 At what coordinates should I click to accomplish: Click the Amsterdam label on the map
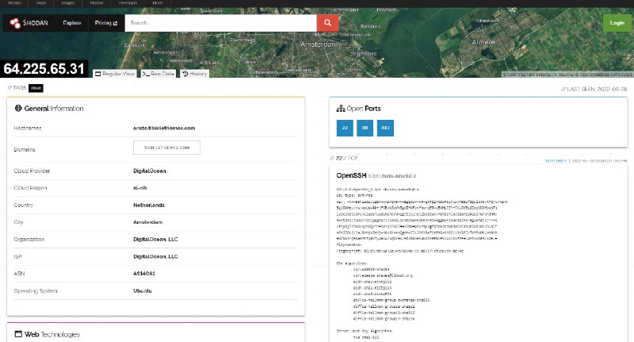319,44
